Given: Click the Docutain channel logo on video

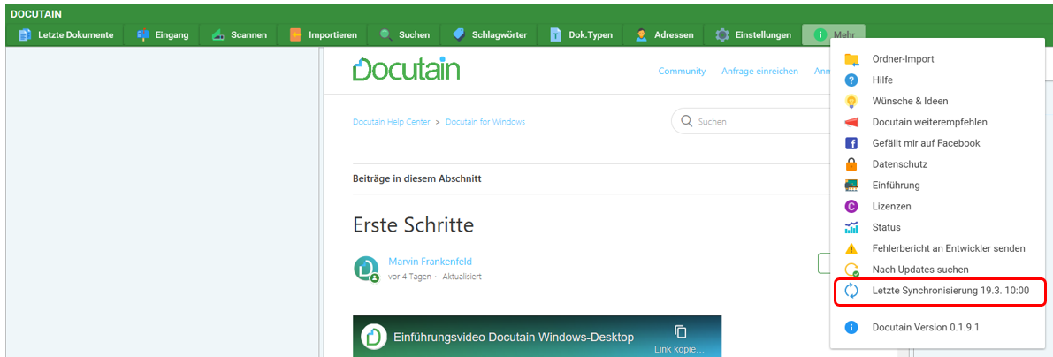Looking at the screenshot, I should tap(373, 336).
